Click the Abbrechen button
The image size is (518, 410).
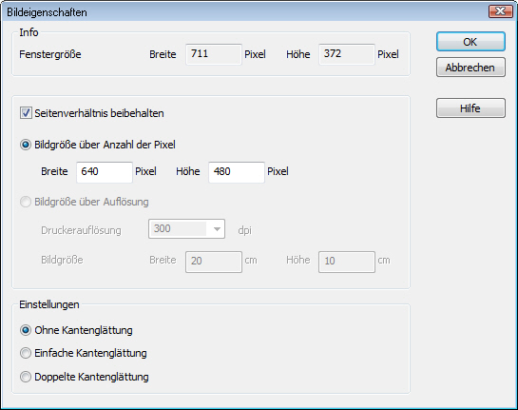tap(470, 68)
